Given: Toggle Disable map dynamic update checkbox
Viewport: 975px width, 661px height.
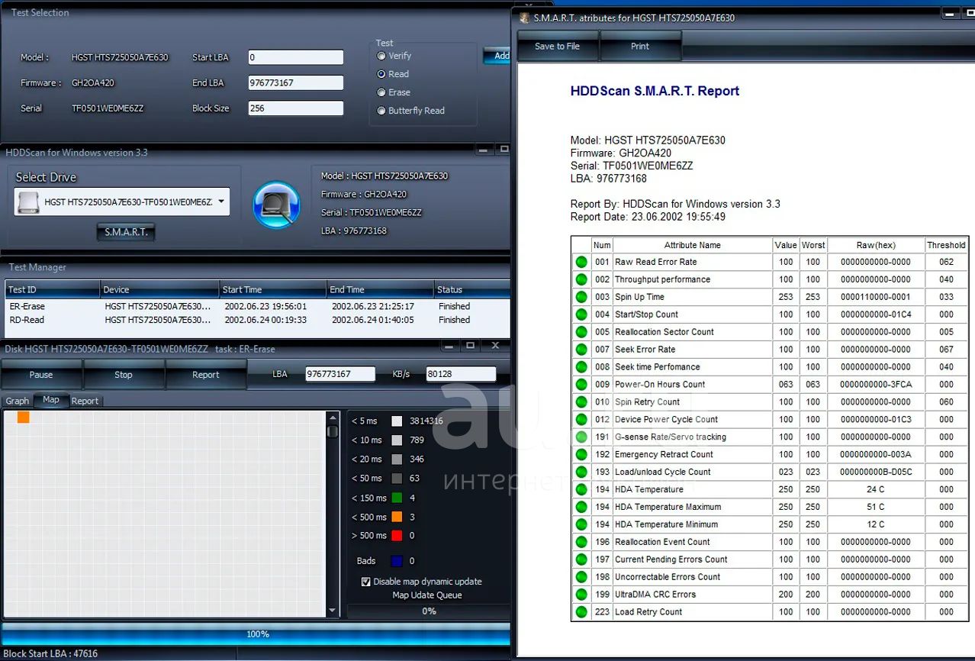Looking at the screenshot, I should (x=365, y=582).
